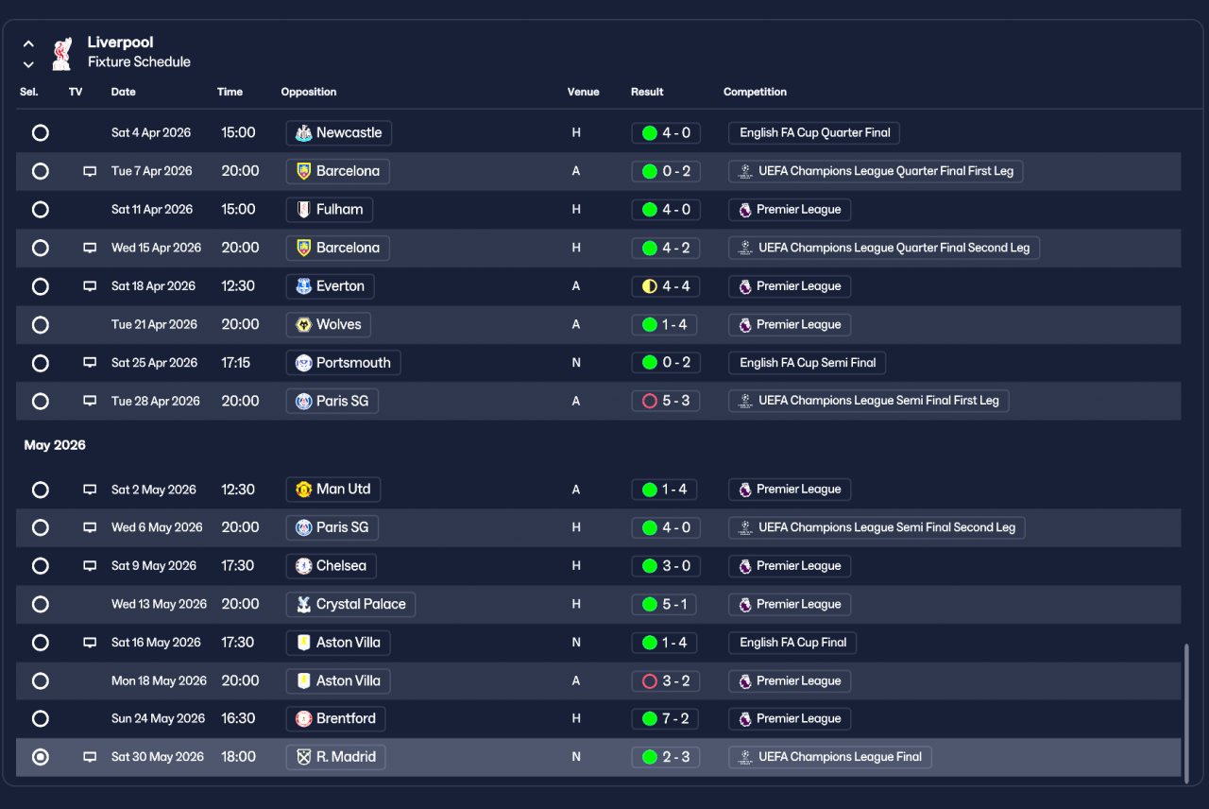The image size is (1209, 809).
Task: Click the Premier League logo in the Brentford row
Action: click(744, 719)
